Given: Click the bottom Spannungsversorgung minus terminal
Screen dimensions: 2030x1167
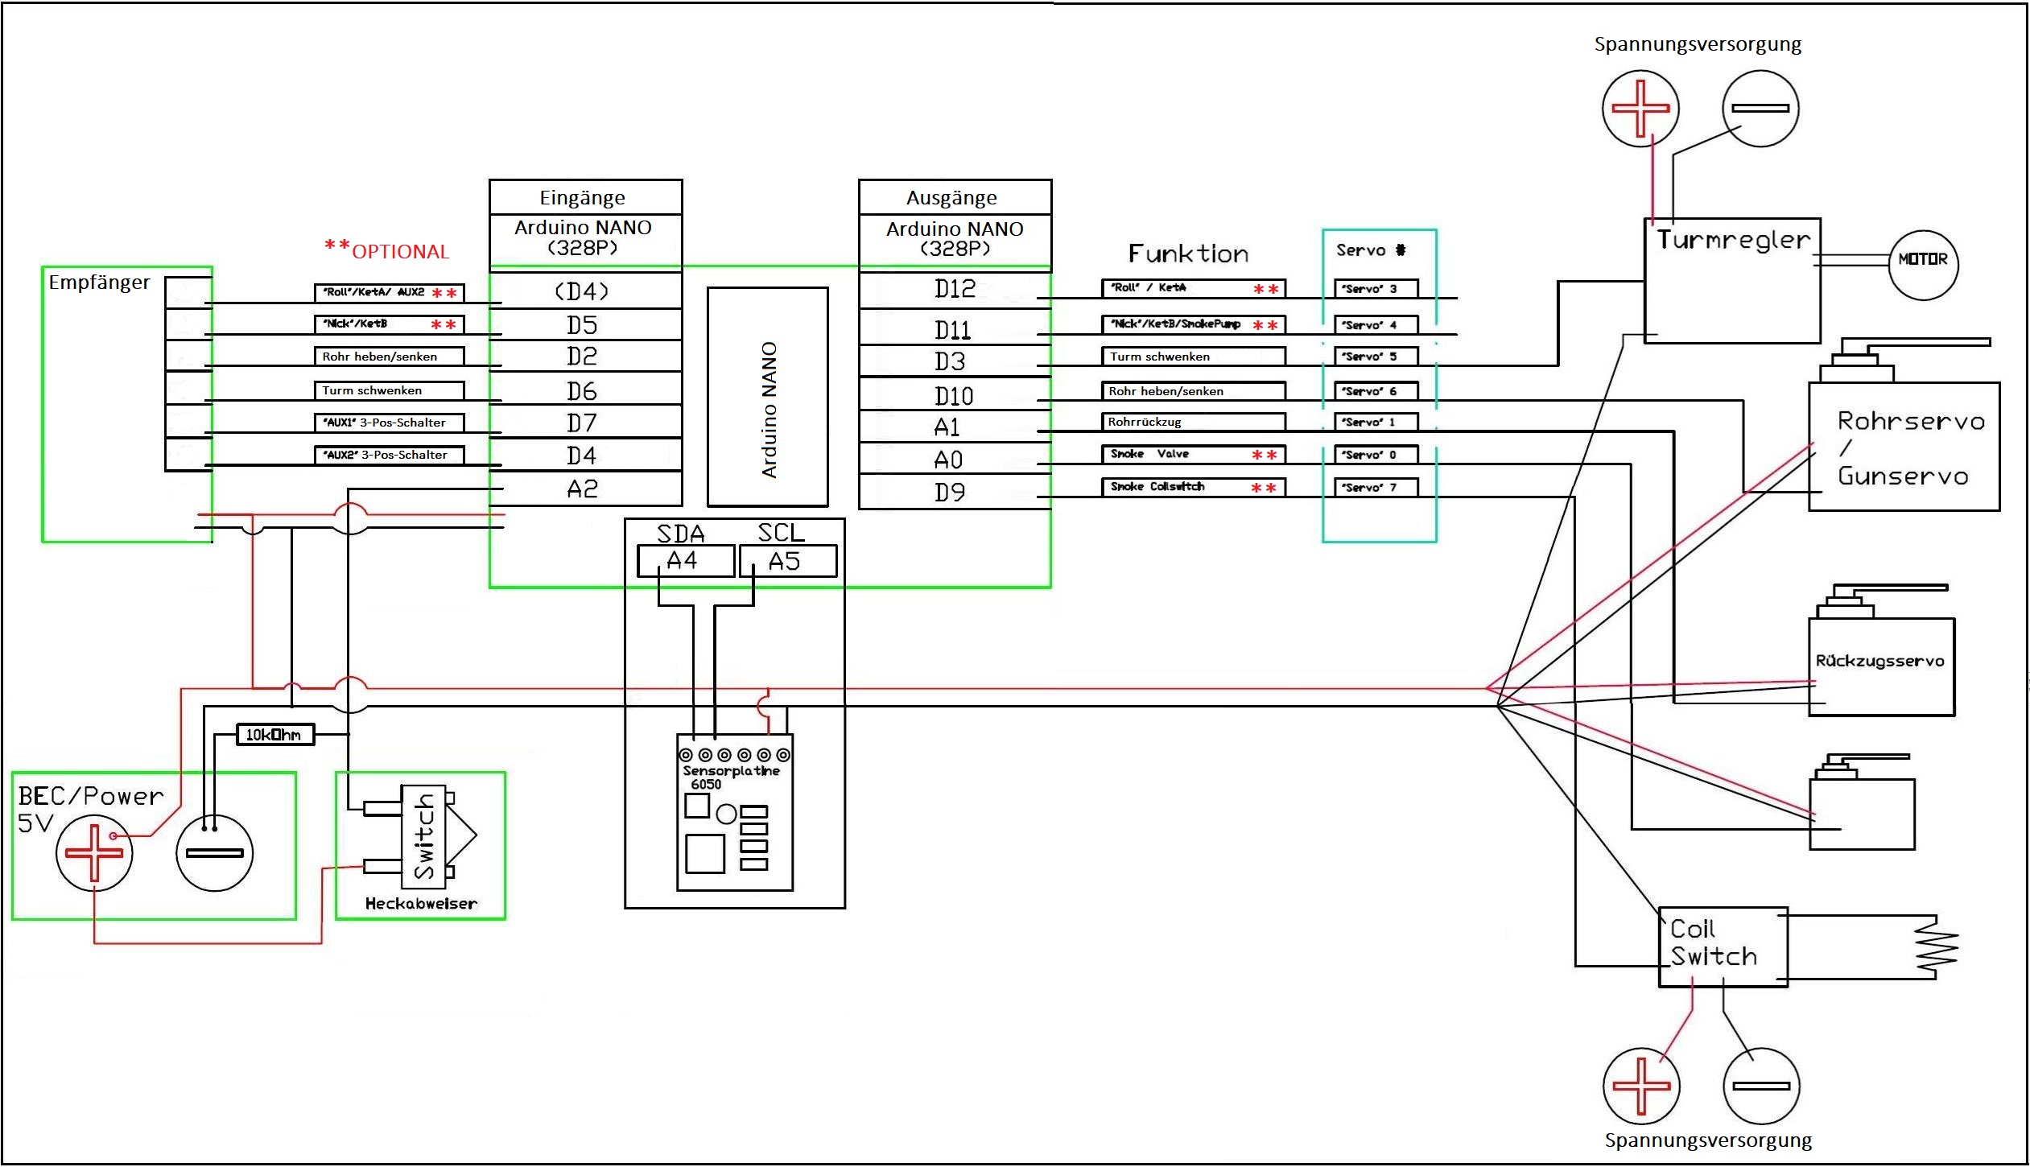Looking at the screenshot, I should coord(1760,1086).
